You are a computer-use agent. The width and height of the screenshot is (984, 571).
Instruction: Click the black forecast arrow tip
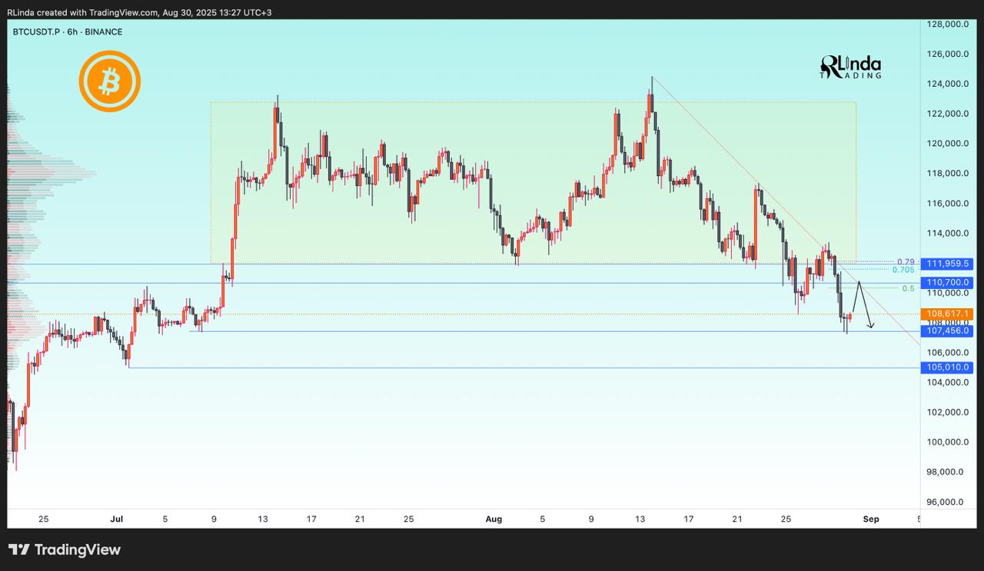(x=872, y=327)
